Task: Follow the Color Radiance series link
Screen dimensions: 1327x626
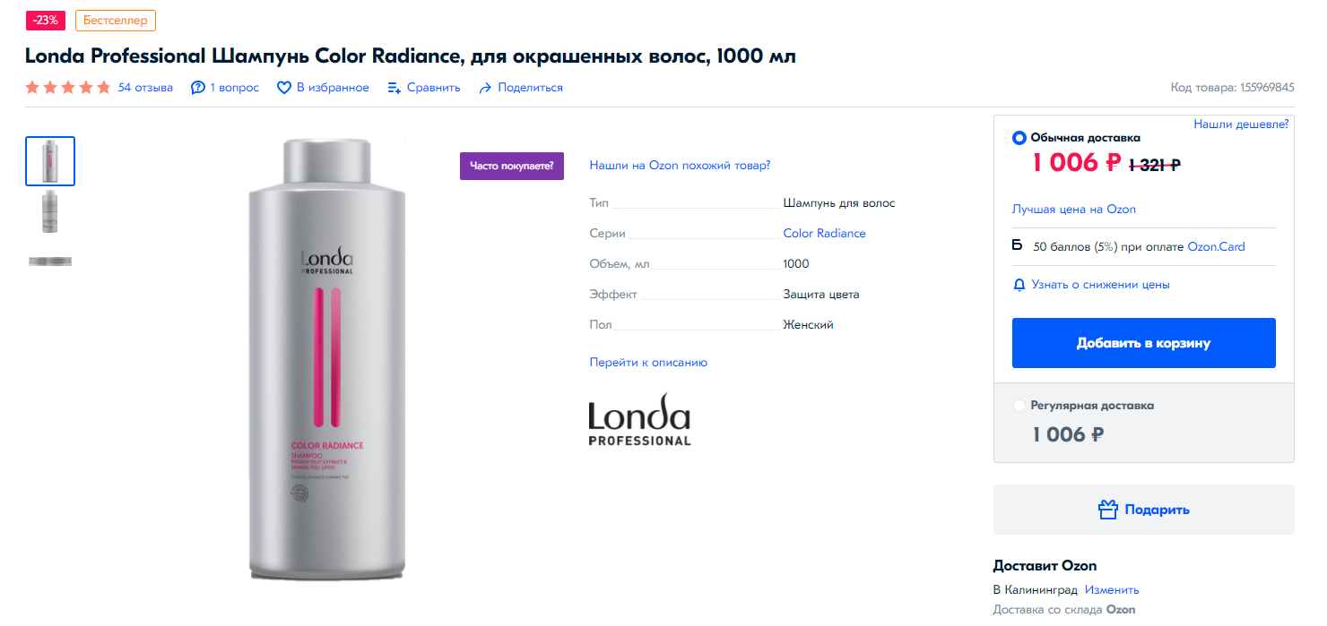Action: click(824, 234)
